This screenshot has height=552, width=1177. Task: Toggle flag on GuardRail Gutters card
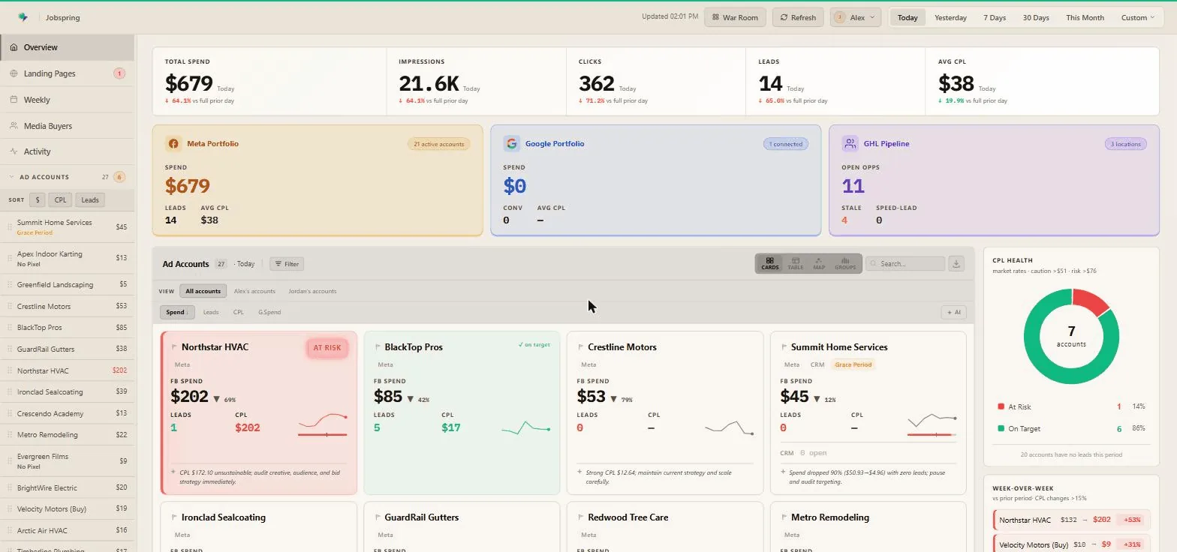378,517
